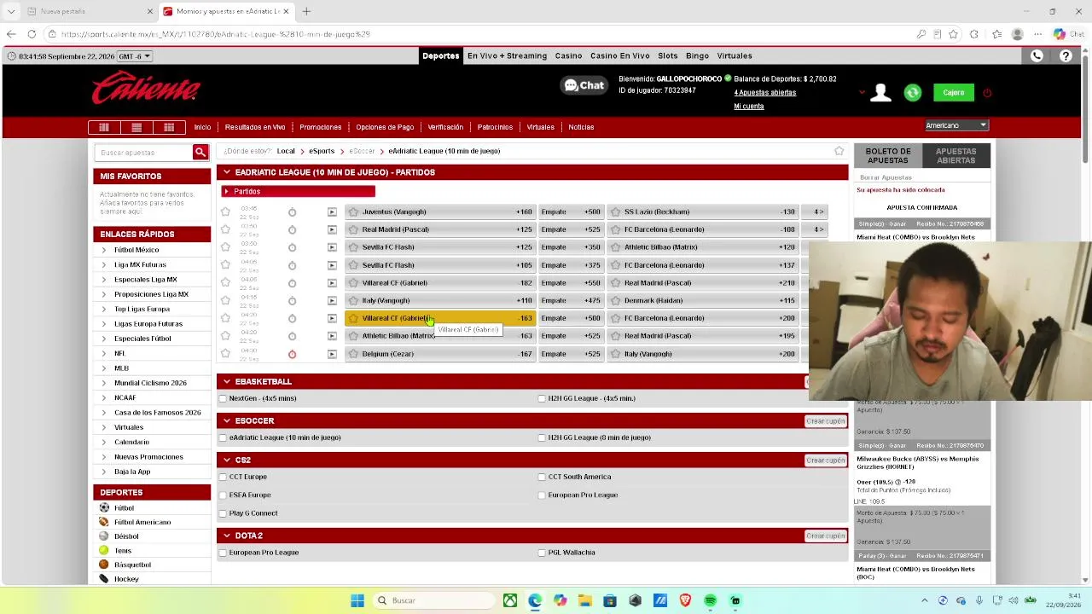Click the Fútbol soccer ball icon
1092x614 pixels.
coord(104,507)
